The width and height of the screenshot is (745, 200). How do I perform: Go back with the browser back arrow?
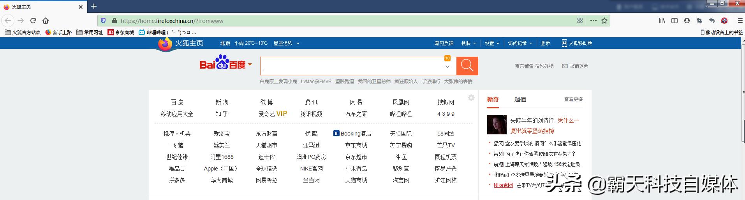point(8,21)
